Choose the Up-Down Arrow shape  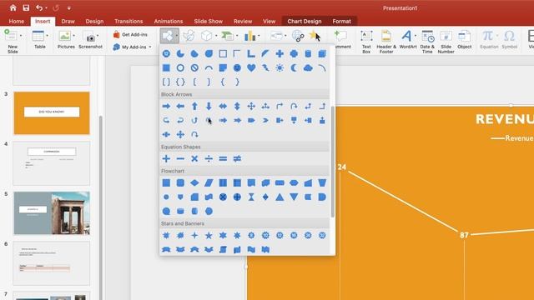click(x=237, y=106)
